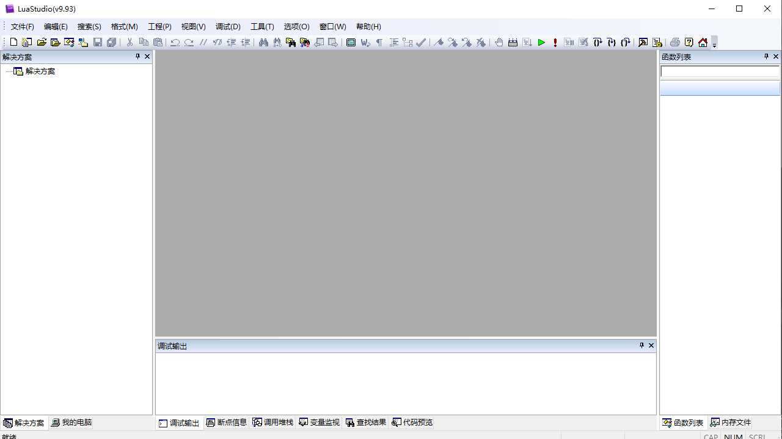Click the binoculars Find icon
782x439 pixels.
pyautogui.click(x=263, y=43)
